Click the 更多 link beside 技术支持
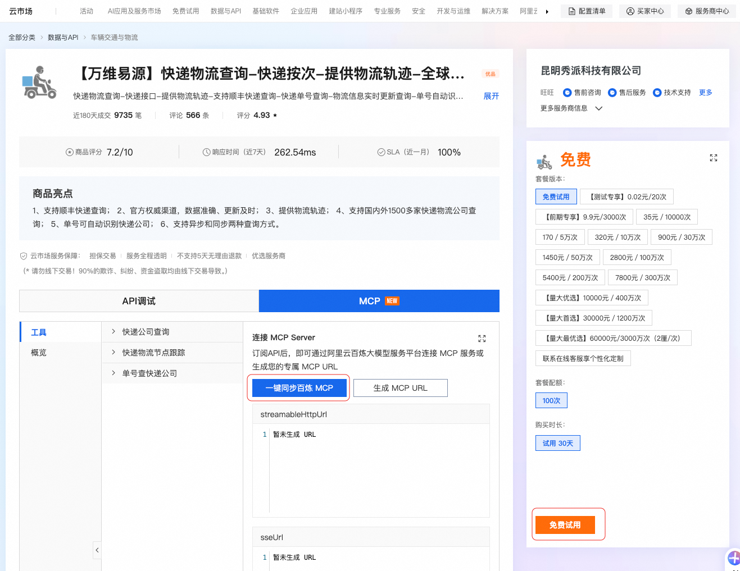The width and height of the screenshot is (740, 571). click(706, 93)
